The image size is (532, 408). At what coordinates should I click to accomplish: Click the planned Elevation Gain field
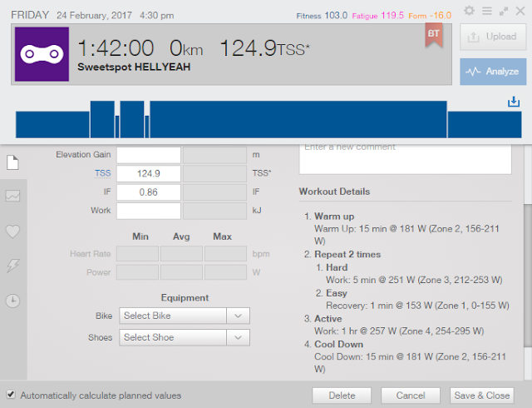click(149, 155)
